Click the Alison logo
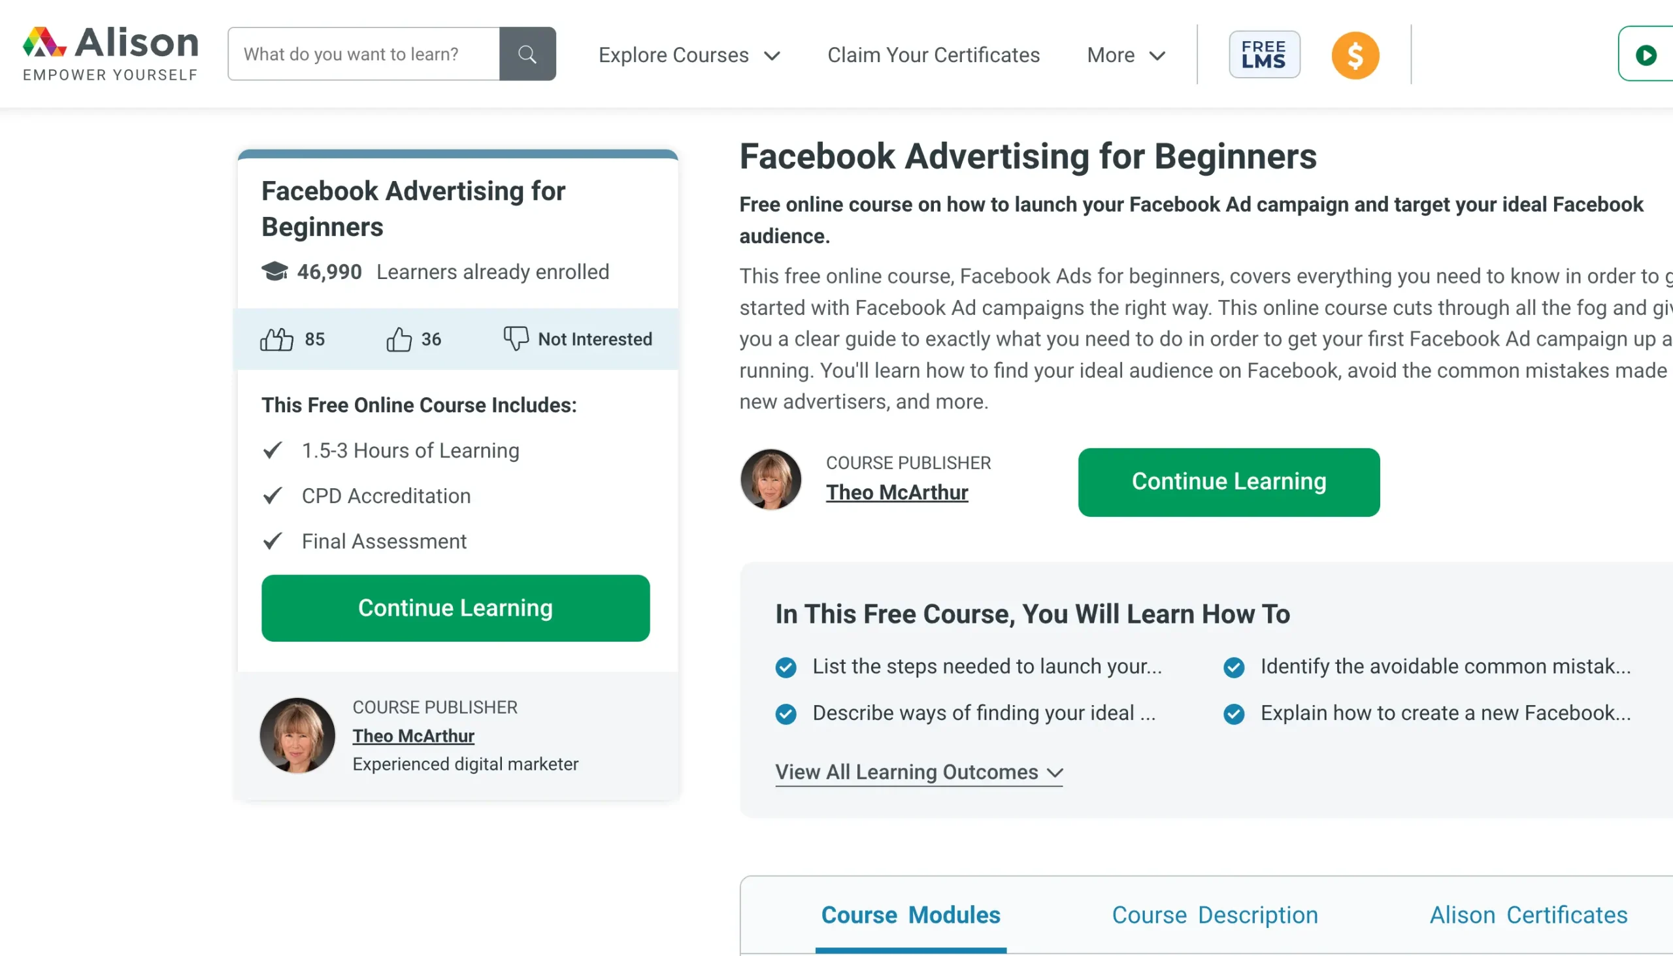 tap(110, 54)
